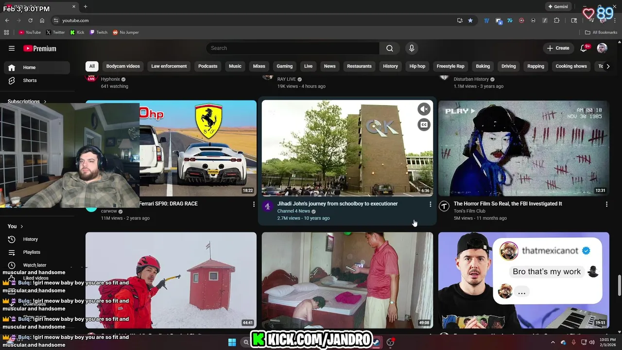Select the Driving chip
Screen dimensions: 622x350
509,66
